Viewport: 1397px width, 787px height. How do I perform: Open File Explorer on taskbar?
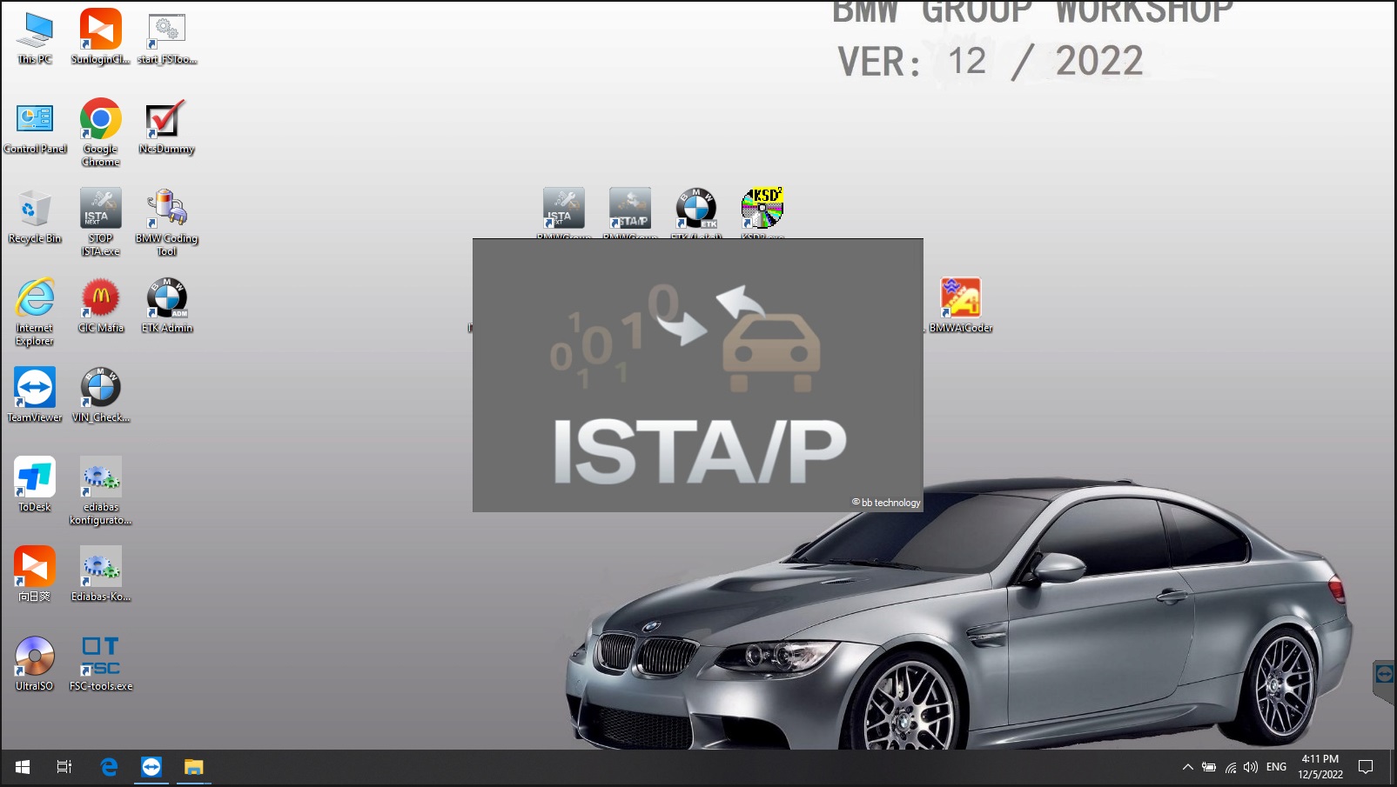click(x=193, y=767)
